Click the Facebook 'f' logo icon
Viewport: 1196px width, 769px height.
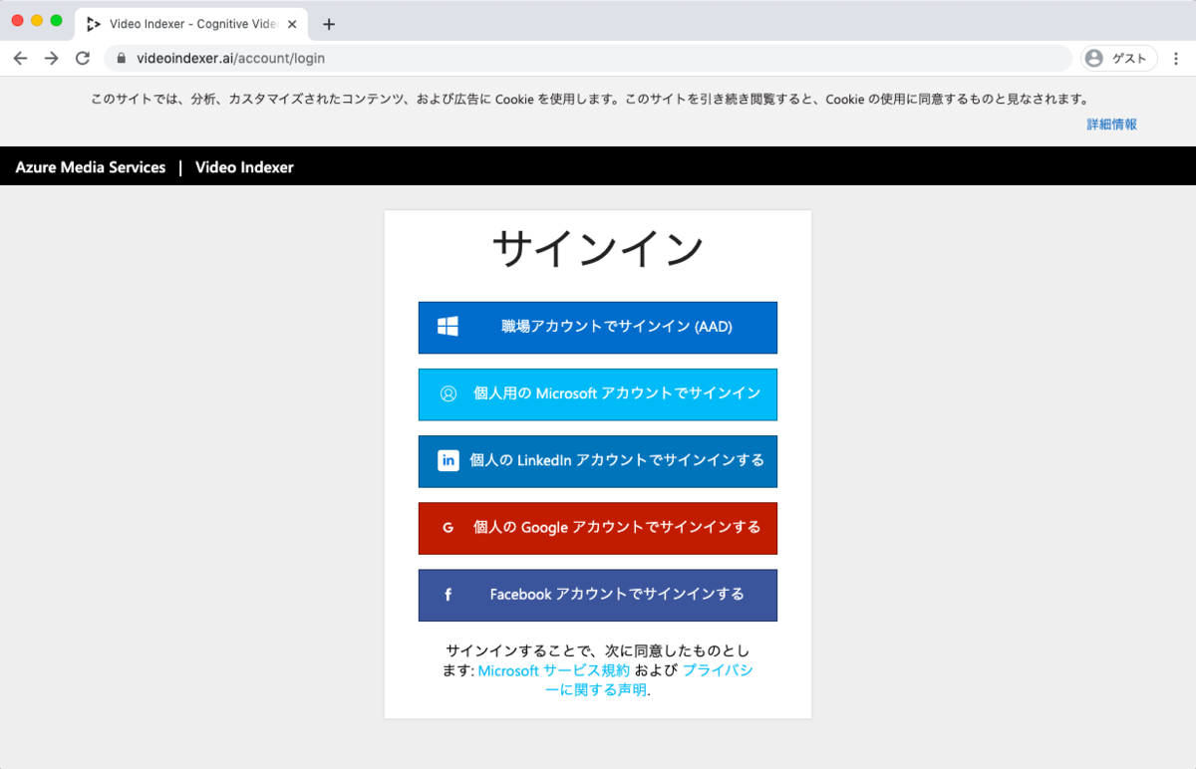point(448,595)
